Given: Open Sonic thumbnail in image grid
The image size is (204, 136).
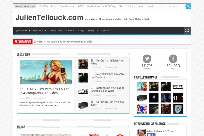Looking at the screenshot, I should tap(142, 109).
